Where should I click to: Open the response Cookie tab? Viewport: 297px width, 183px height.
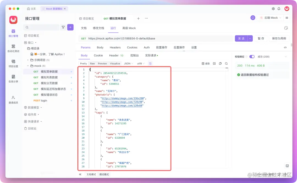(x=98, y=55)
